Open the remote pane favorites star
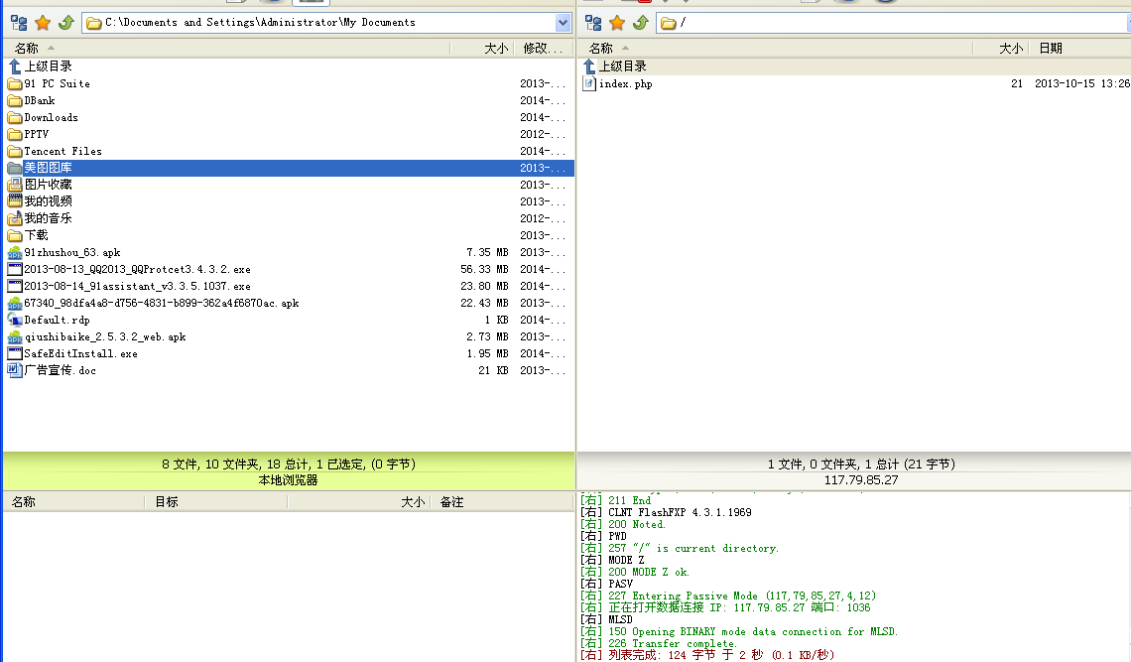The image size is (1131, 662). point(617,22)
